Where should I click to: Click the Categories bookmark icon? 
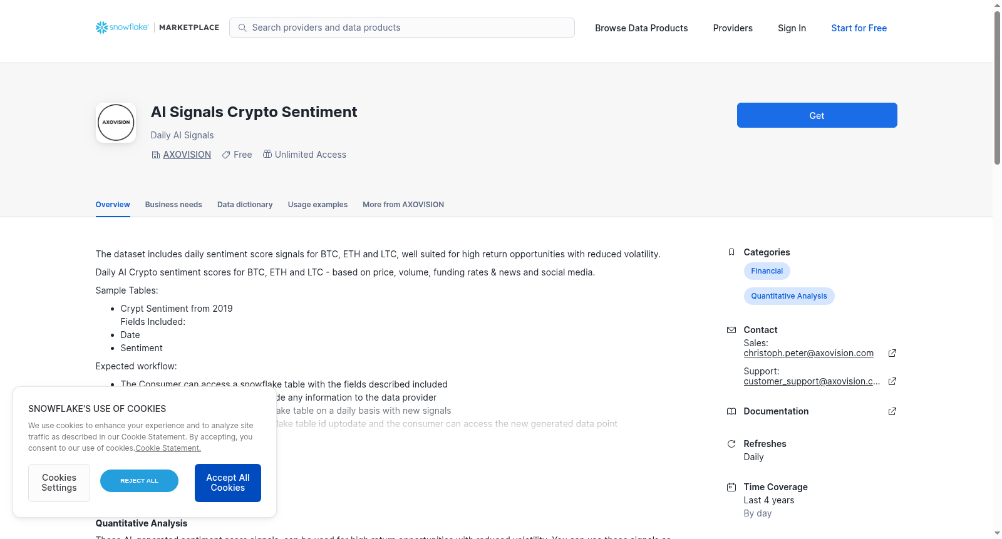[x=731, y=252]
